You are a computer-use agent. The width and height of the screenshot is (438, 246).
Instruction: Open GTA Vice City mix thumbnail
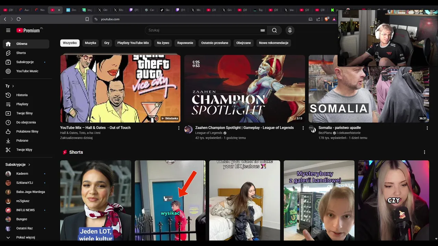tap(120, 88)
